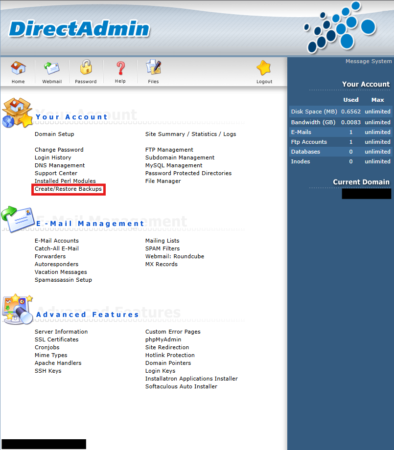Click the Your Account box icon

click(x=17, y=113)
